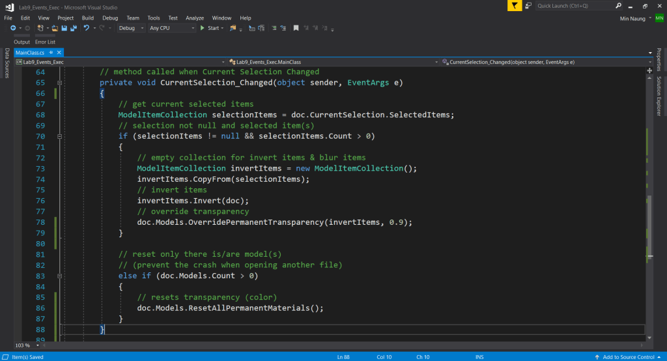Click the Navigate Backward arrow icon

[12, 28]
